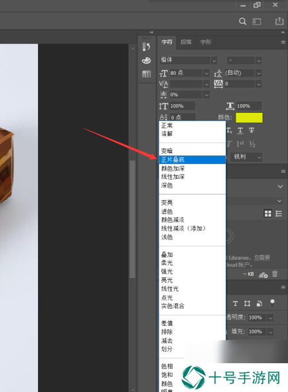The width and height of the screenshot is (288, 392).
Task: Select blend mode 线性减淡（添加）
Action: [192, 229]
